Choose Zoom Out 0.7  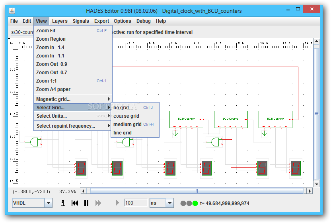point(73,72)
